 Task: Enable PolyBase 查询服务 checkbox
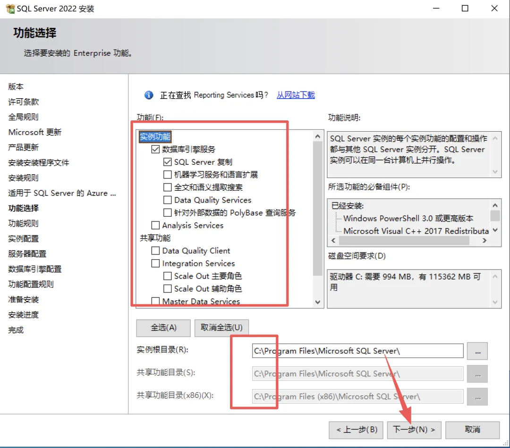(x=168, y=212)
